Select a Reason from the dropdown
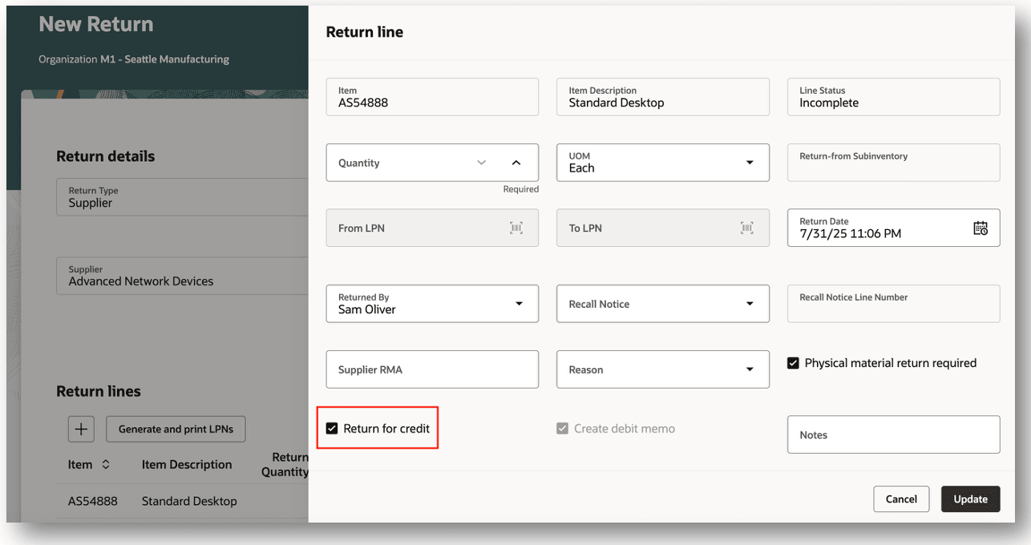 click(749, 369)
